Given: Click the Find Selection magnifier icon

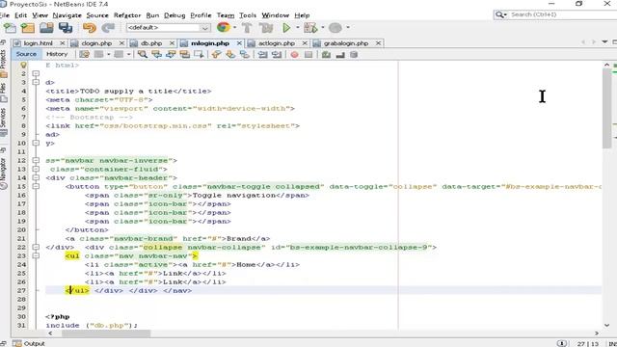Looking at the screenshot, I should pos(143,54).
